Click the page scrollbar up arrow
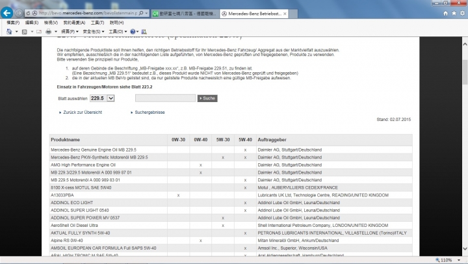Image resolution: width=468 pixels, height=264 pixels. click(x=465, y=44)
